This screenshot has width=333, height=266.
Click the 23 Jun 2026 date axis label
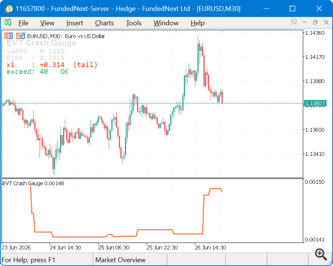pos(16,248)
